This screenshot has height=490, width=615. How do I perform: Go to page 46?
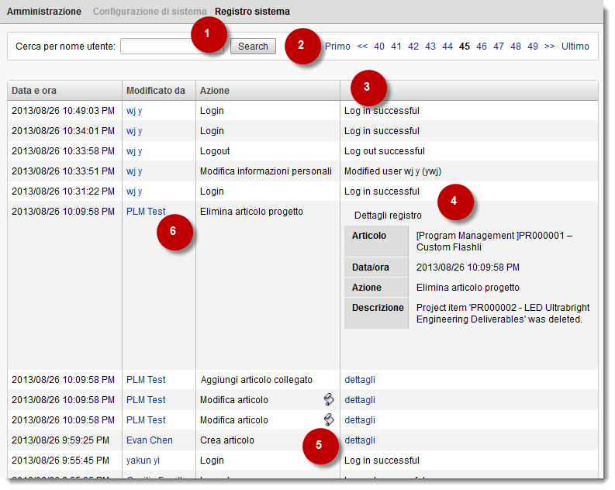coord(482,47)
